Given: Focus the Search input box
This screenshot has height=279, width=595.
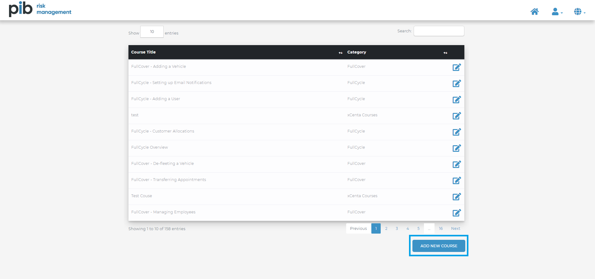Looking at the screenshot, I should 439,31.
